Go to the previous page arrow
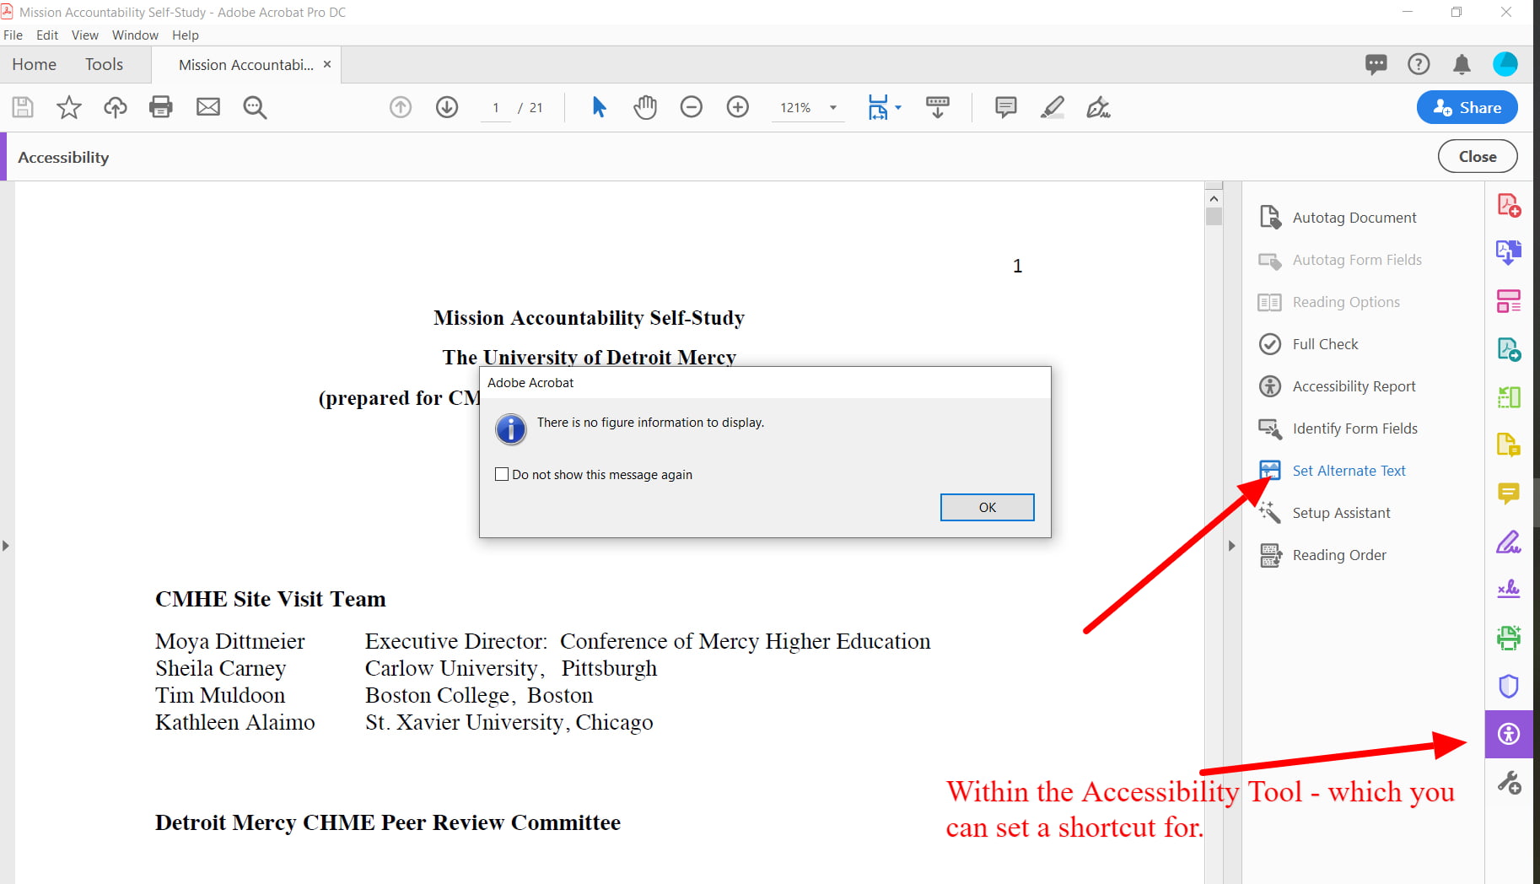The image size is (1540, 884). pos(401,107)
